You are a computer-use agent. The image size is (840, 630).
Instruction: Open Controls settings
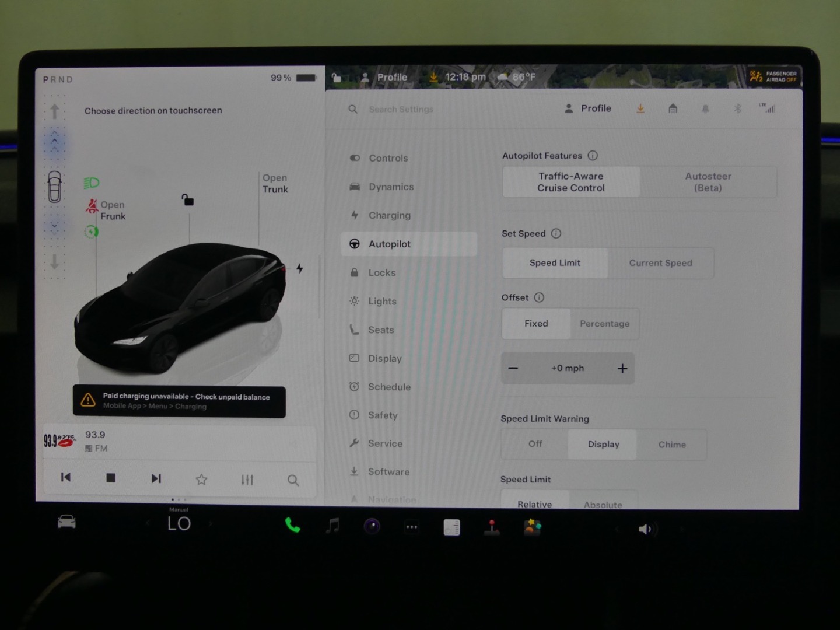tap(409, 158)
